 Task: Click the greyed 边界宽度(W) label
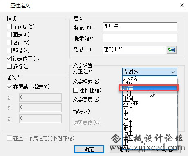pos(87,123)
